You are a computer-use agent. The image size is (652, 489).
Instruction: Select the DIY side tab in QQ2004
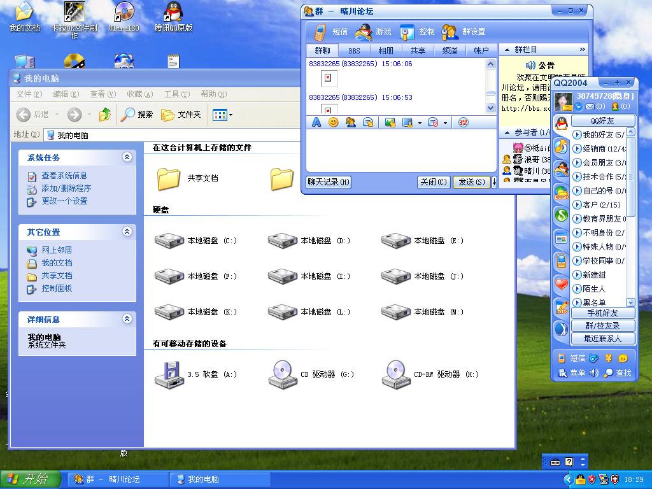coord(562,308)
